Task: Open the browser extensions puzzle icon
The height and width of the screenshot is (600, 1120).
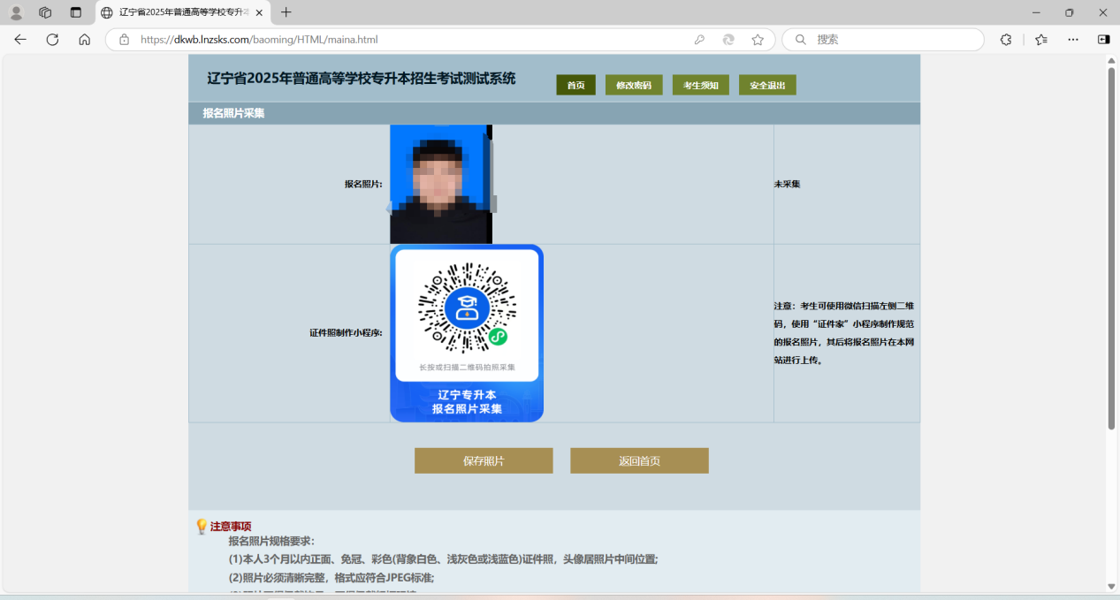Action: click(x=1005, y=40)
